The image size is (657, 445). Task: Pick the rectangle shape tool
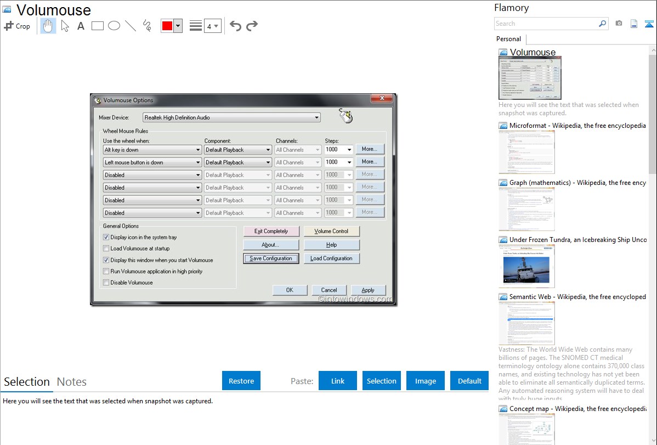click(x=98, y=26)
